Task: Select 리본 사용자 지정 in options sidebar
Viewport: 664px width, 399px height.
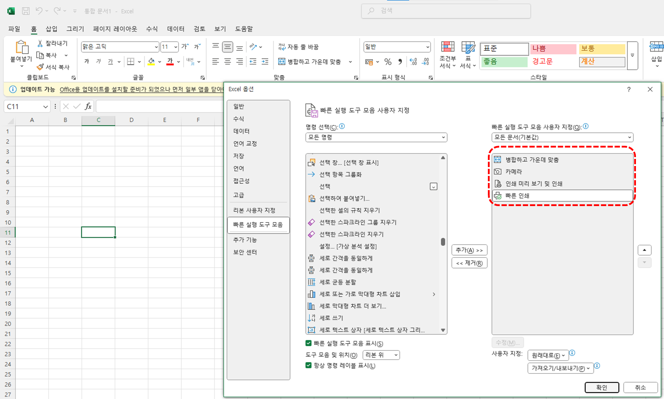Action: click(x=258, y=210)
